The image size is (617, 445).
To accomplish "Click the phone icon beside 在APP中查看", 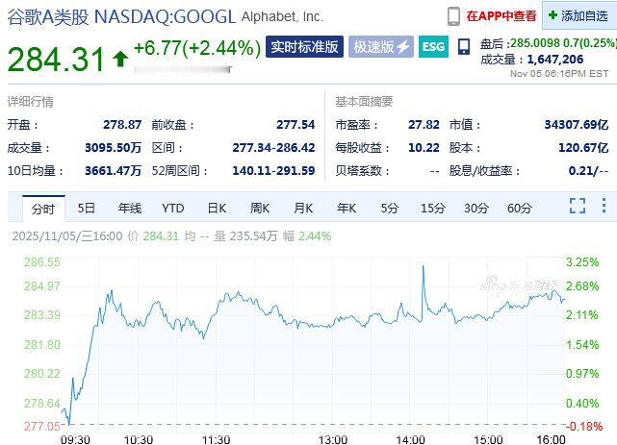I will tap(453, 16).
